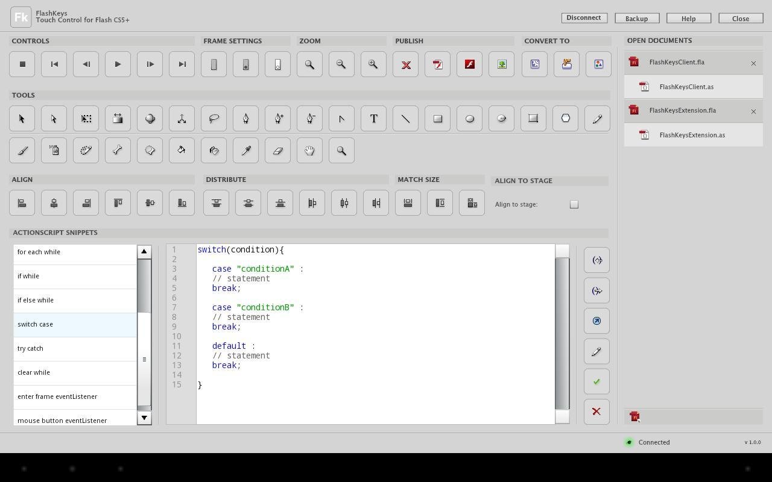This screenshot has height=482, width=772.
Task: Select the Text tool
Action: tap(374, 119)
